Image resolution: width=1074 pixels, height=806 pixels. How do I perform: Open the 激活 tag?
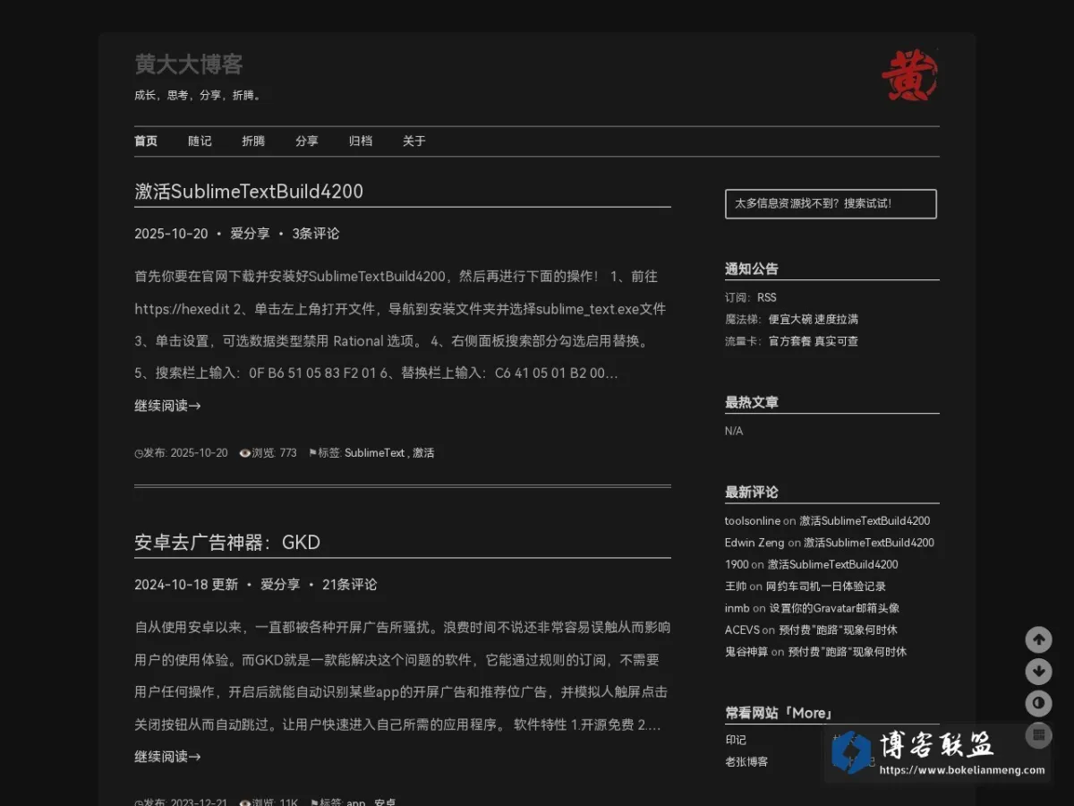pyautogui.click(x=423, y=453)
